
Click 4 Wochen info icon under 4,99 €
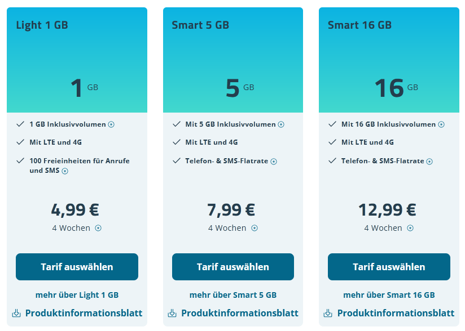[98, 228]
